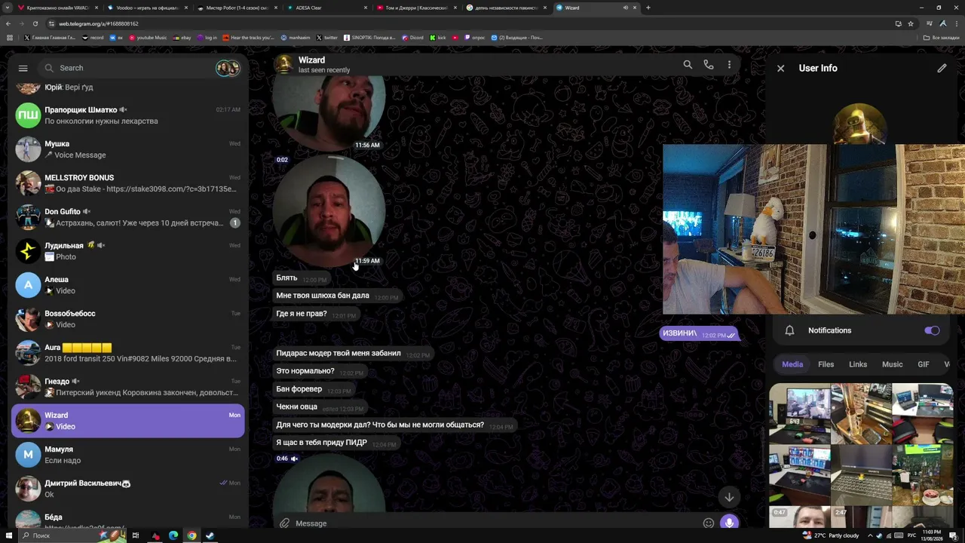Edit the contact with the pencil icon
This screenshot has width=965, height=543.
[x=942, y=68]
